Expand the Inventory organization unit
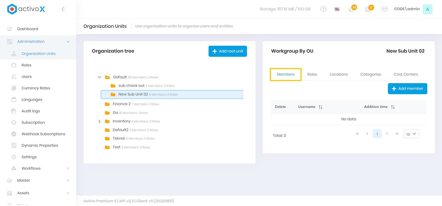The image size is (442, 206). (99, 121)
